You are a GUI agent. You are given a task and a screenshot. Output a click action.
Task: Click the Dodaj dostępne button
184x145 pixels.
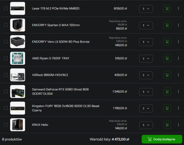(x=162, y=139)
